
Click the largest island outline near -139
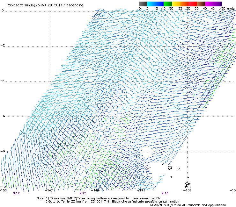point(170,168)
